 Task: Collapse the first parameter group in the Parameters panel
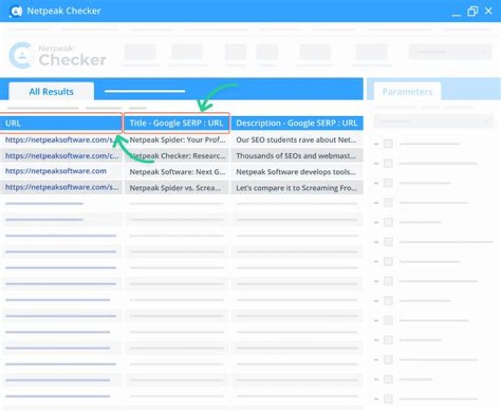376,144
